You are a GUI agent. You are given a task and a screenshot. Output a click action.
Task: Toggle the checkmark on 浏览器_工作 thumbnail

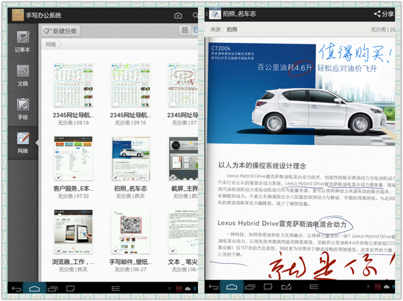58,250
